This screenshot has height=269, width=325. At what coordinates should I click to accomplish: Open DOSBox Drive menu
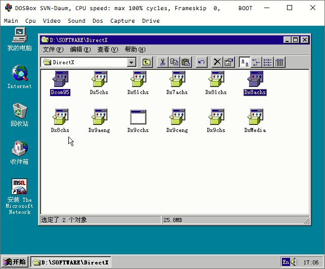coord(151,21)
